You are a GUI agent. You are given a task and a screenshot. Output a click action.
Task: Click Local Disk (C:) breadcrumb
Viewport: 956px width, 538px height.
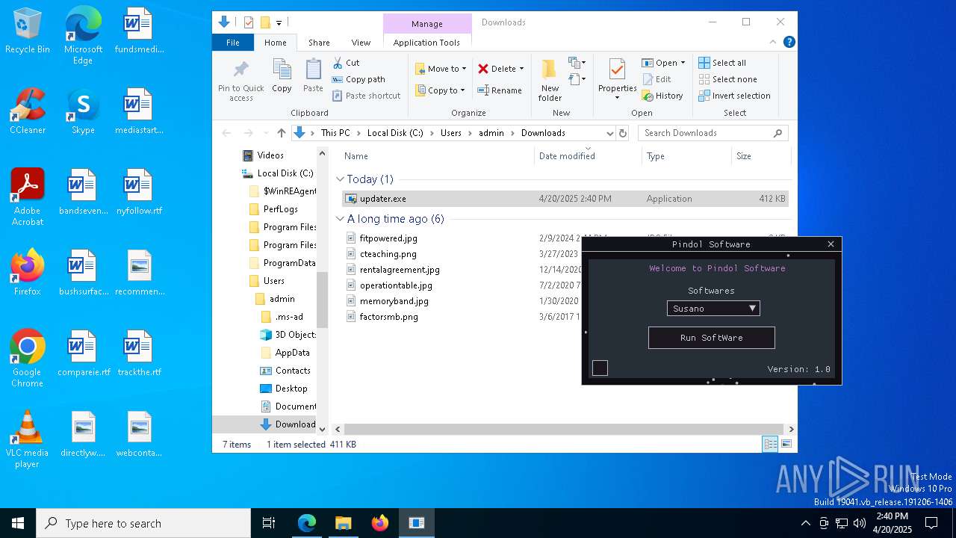[395, 133]
